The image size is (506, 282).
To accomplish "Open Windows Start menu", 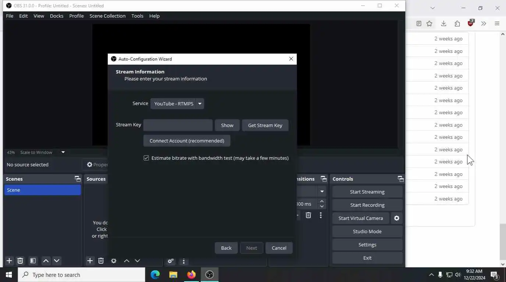I will [9, 275].
